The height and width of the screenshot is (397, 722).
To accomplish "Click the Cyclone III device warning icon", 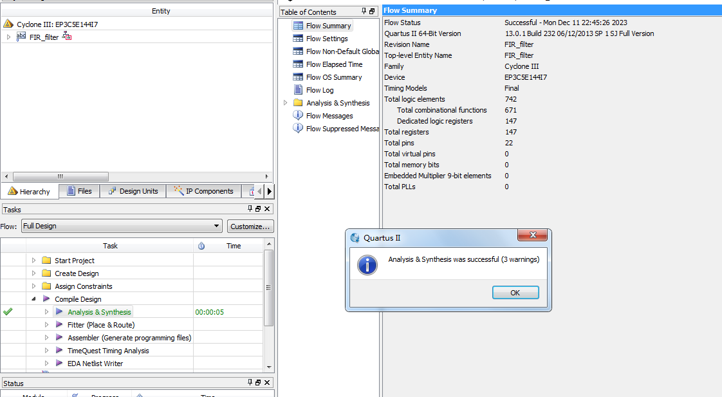I will pyautogui.click(x=8, y=24).
